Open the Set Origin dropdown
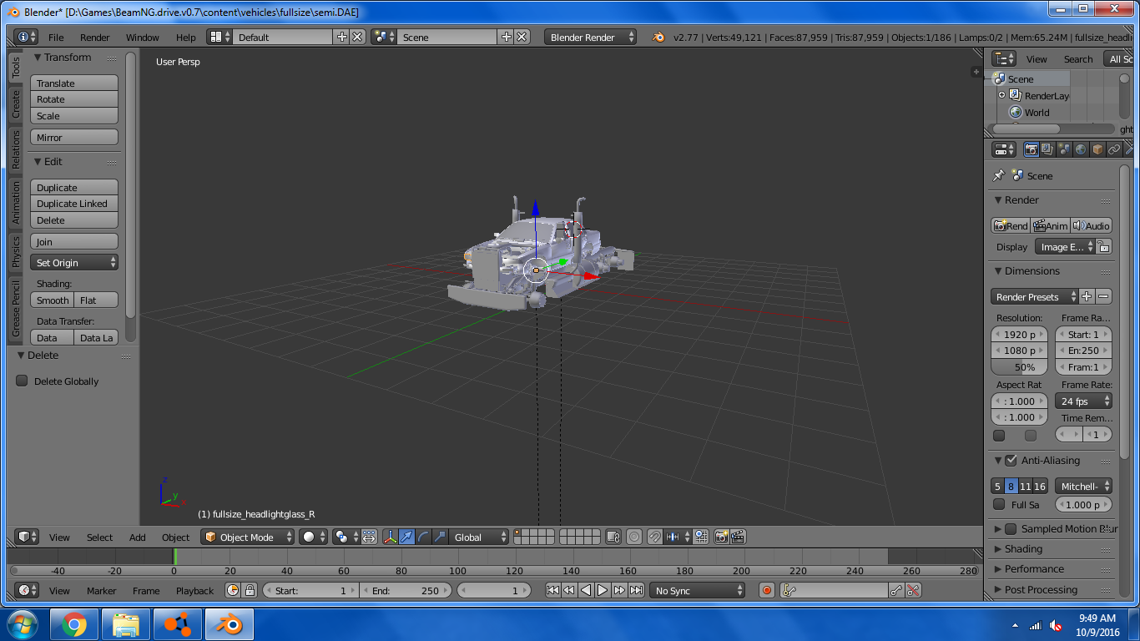The width and height of the screenshot is (1140, 641). click(74, 262)
